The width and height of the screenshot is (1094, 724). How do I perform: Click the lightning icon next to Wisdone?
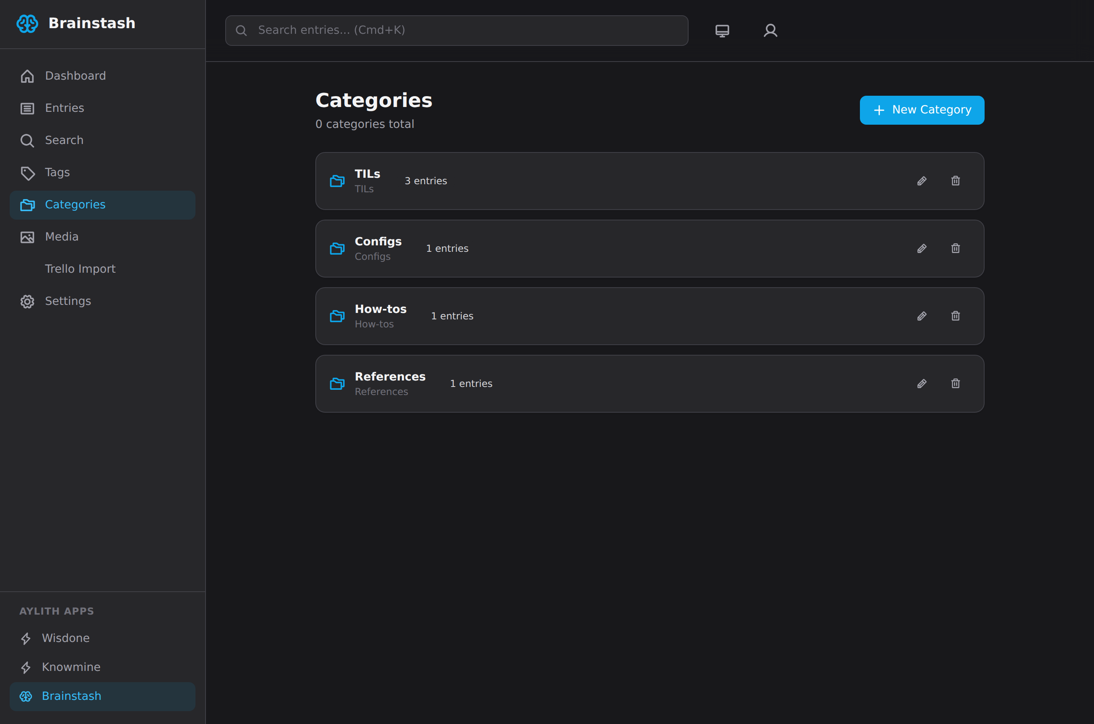26,639
